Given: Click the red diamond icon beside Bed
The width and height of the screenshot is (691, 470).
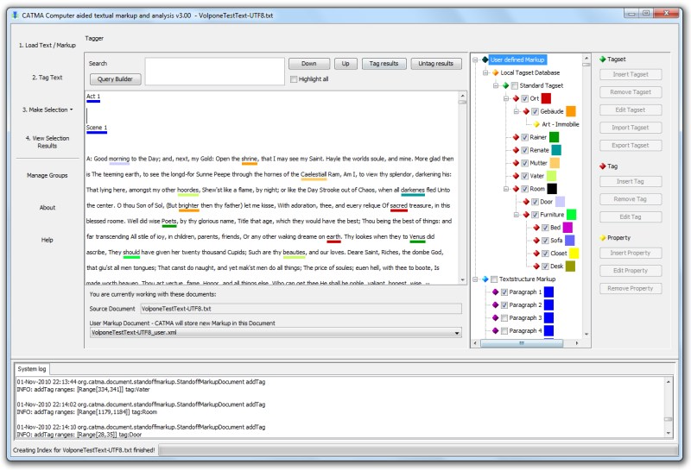Looking at the screenshot, I should coord(536,228).
